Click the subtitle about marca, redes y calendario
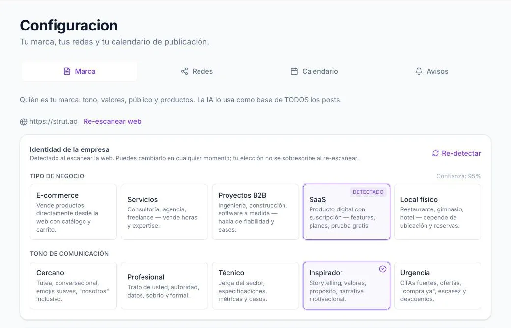The height and width of the screenshot is (328, 511). [x=114, y=42]
